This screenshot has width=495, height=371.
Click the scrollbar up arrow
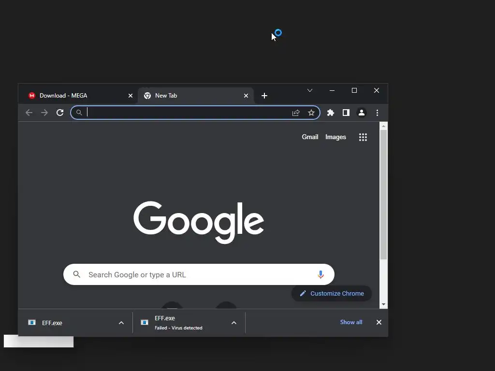pyautogui.click(x=383, y=126)
